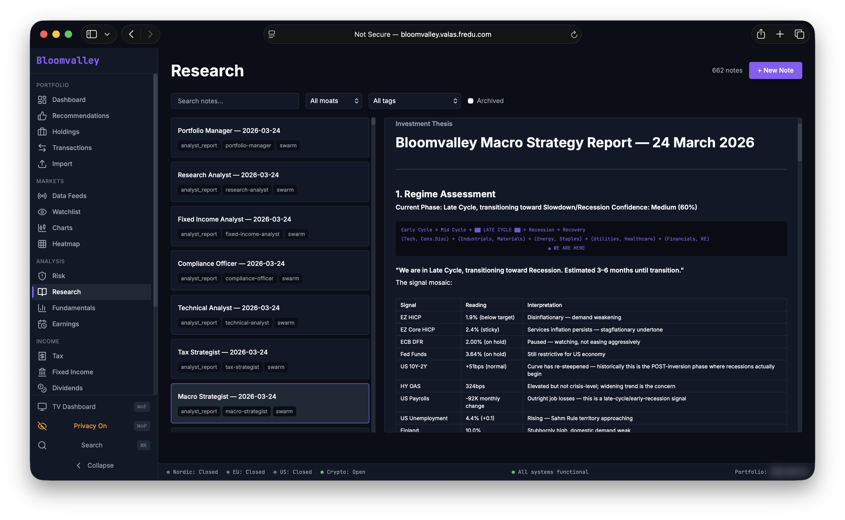This screenshot has width=845, height=520.
Task: Click the Safari Share icon
Action: 761,34
